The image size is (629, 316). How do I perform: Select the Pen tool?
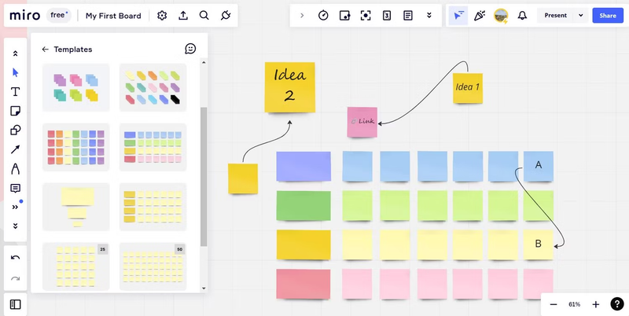point(15,169)
